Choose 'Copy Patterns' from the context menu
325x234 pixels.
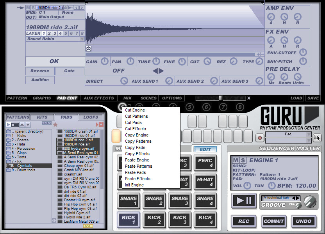138,141
